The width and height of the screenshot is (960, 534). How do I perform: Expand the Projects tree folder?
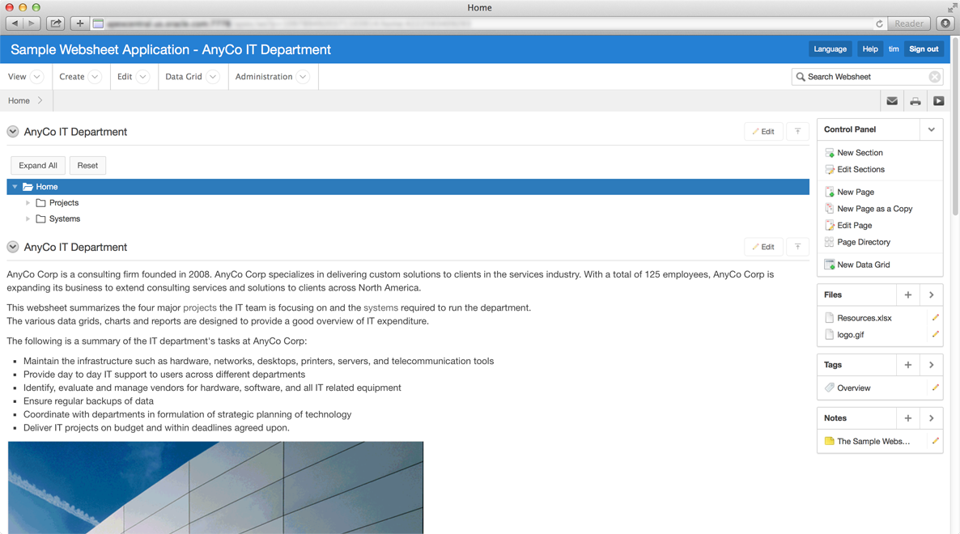28,203
